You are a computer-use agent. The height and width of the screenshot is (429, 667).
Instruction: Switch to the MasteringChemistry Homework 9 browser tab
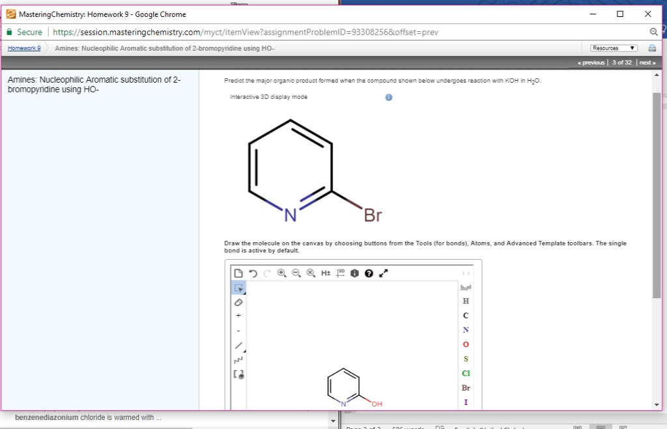pyautogui.click(x=98, y=14)
